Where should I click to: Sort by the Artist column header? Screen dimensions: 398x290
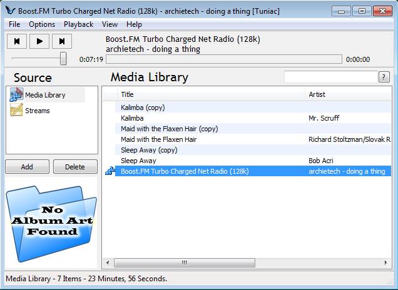tap(348, 94)
